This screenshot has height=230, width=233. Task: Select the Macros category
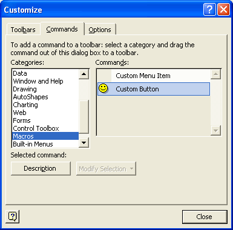click(45, 136)
